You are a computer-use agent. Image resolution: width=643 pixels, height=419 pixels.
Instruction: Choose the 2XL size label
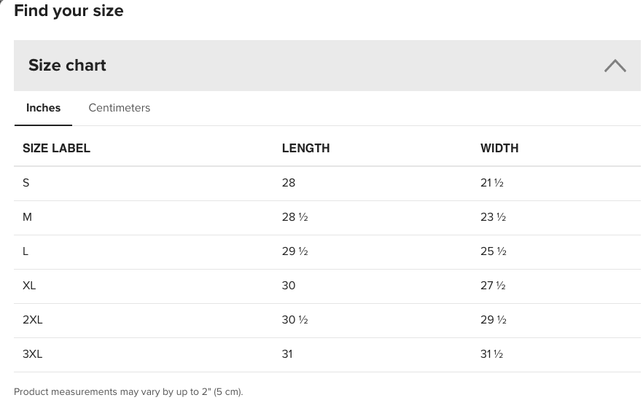pyautogui.click(x=33, y=320)
